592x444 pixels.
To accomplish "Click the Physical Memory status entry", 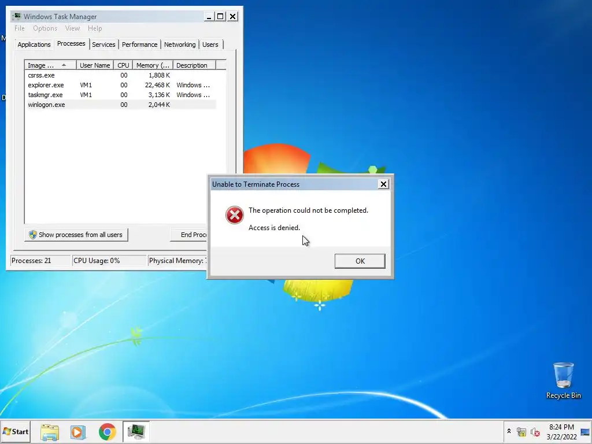I will pyautogui.click(x=177, y=261).
